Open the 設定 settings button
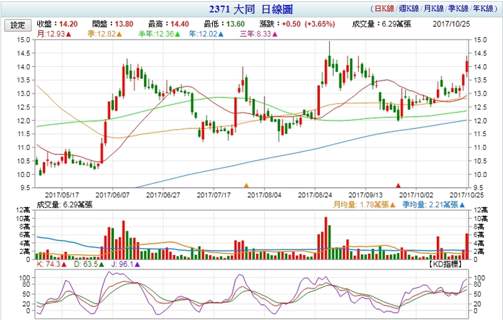This screenshot has height=320, width=503. click(18, 25)
